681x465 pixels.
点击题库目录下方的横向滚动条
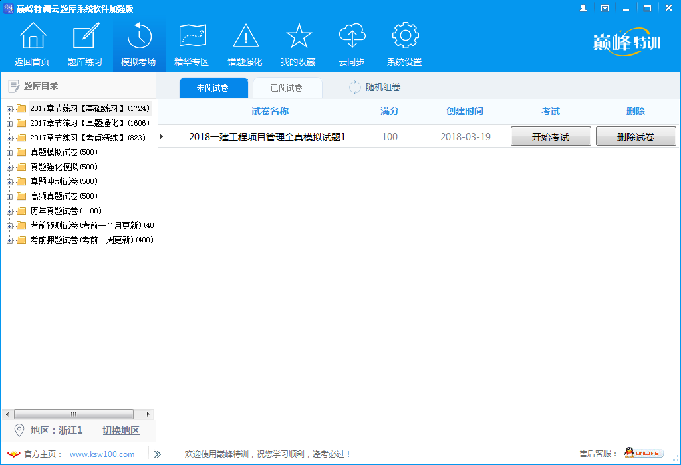pyautogui.click(x=73, y=414)
